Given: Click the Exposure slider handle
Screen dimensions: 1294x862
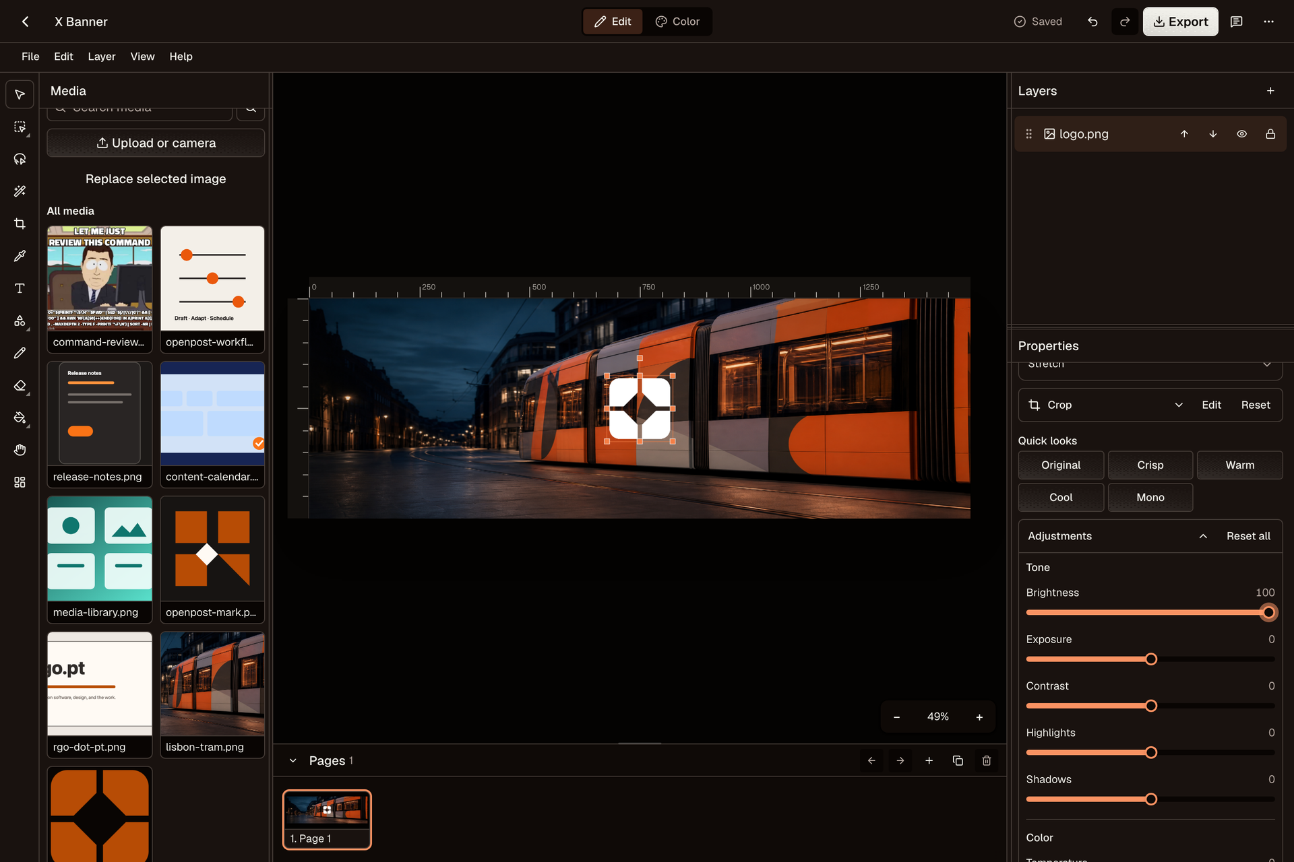Looking at the screenshot, I should pyautogui.click(x=1151, y=659).
